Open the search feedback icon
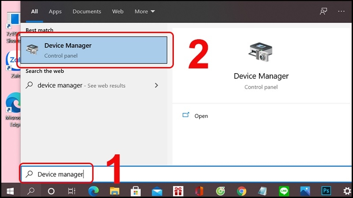353x198 pixels. click(323, 11)
